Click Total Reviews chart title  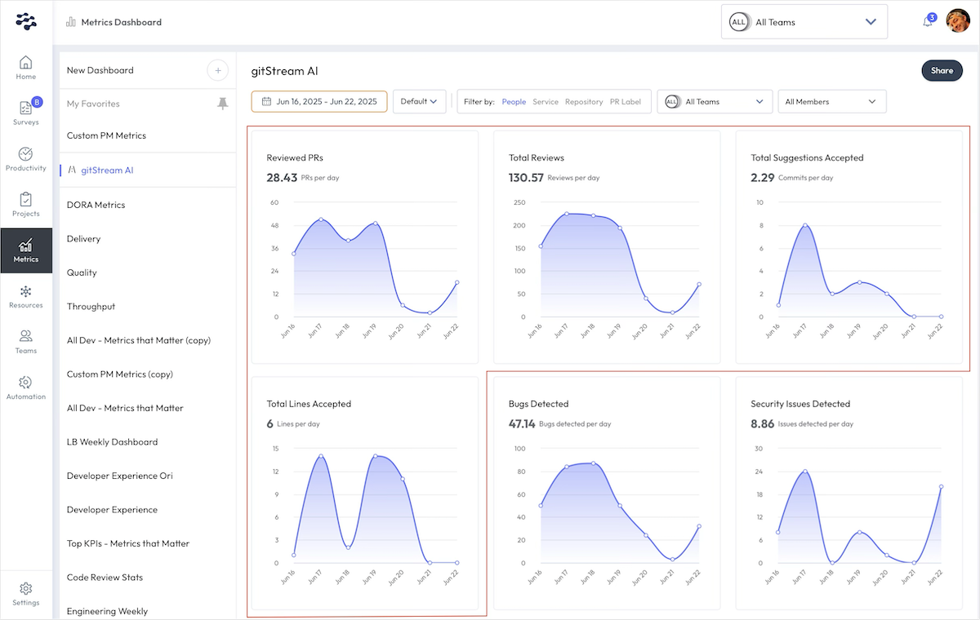pos(537,157)
